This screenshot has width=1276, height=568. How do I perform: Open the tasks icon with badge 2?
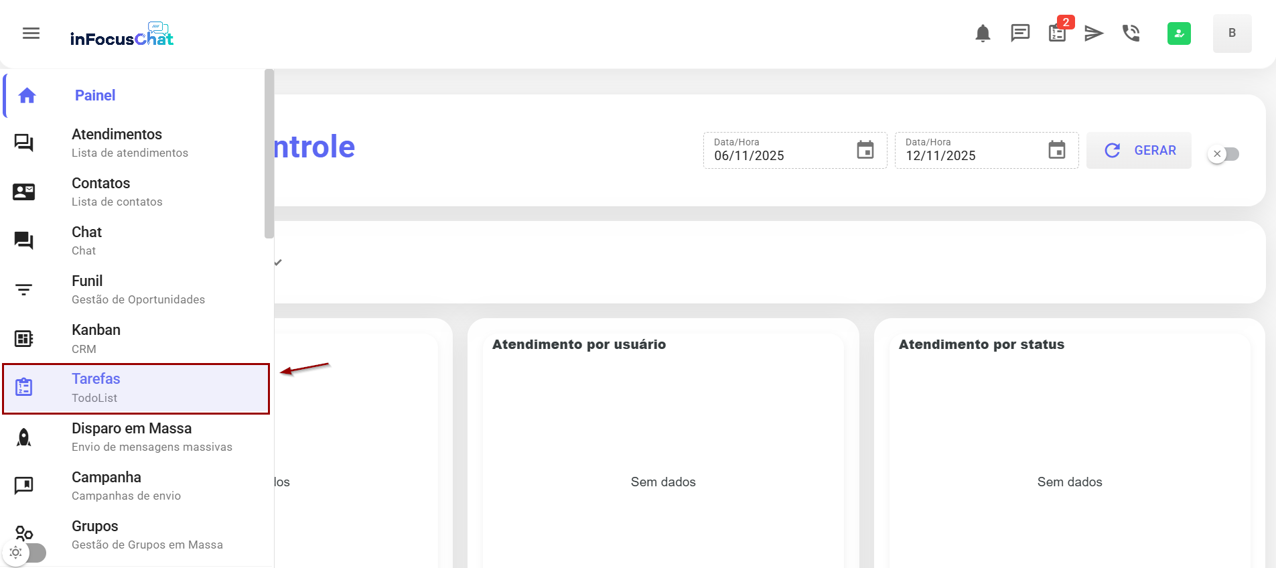(x=1057, y=33)
